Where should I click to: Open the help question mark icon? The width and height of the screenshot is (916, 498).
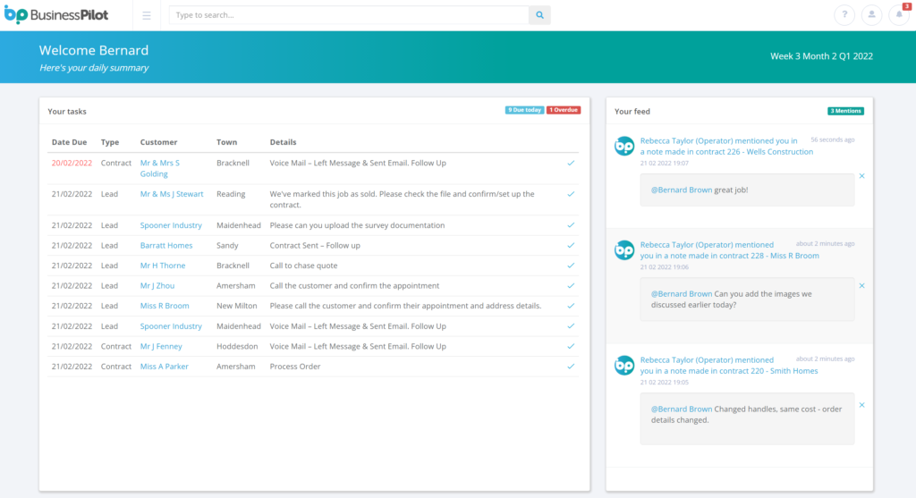pos(844,15)
